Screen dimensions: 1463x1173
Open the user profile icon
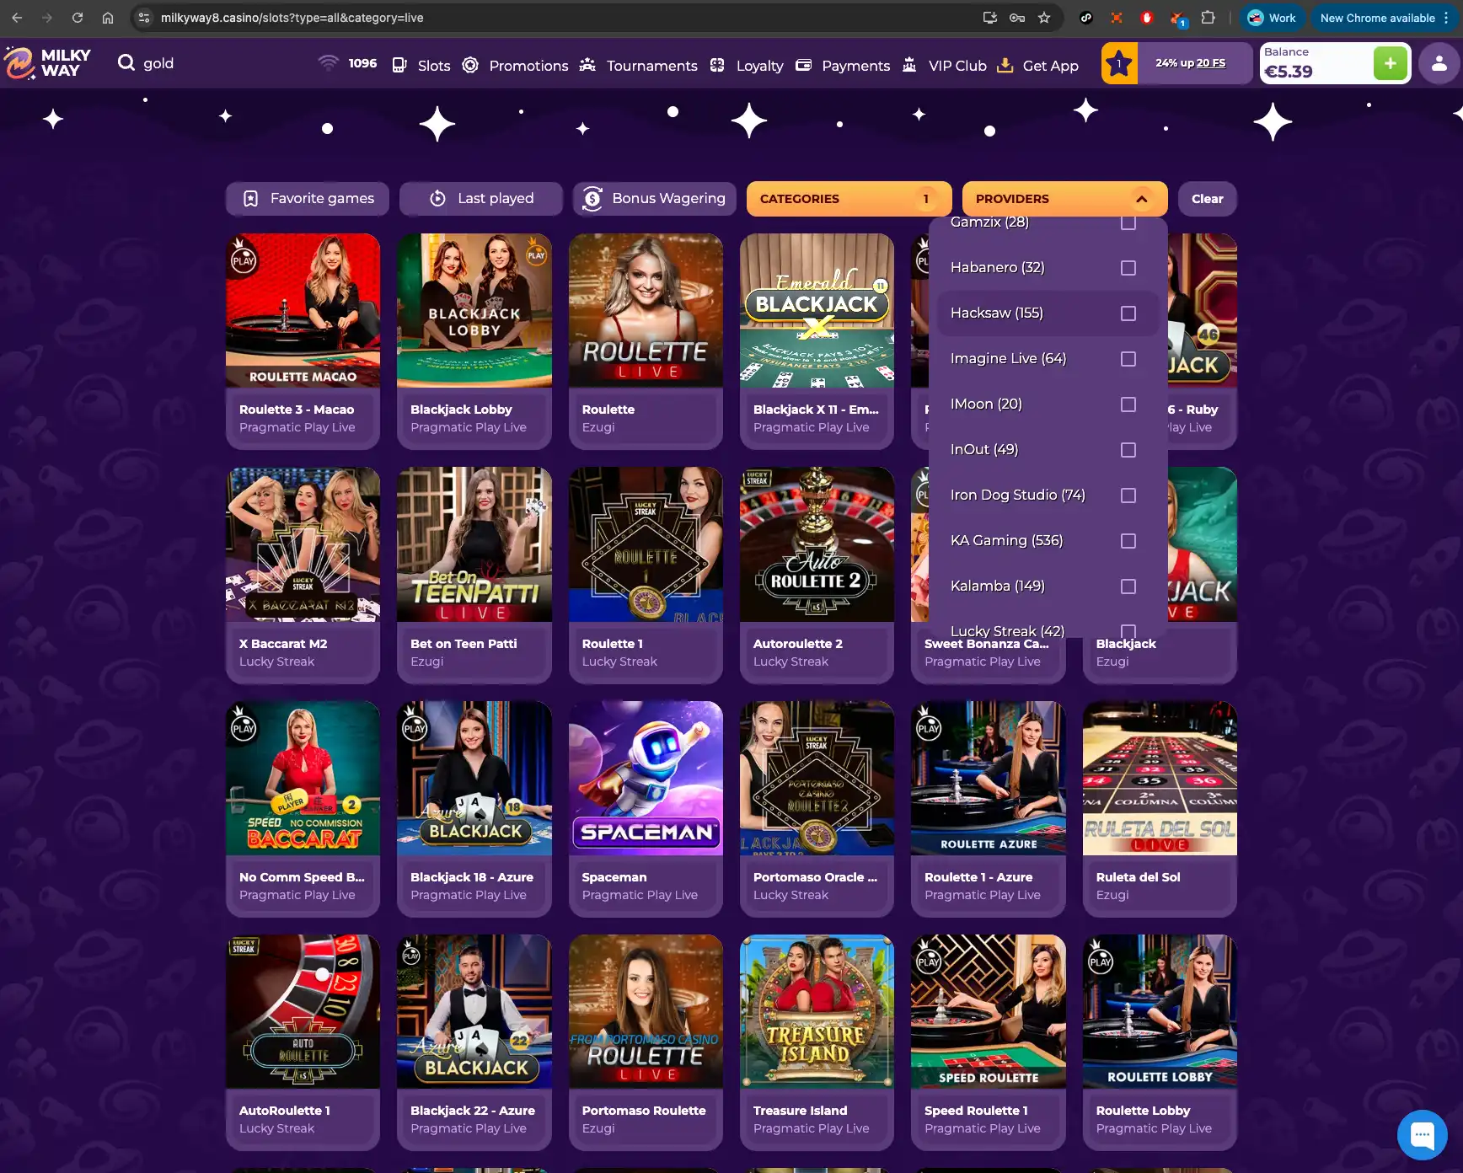(x=1439, y=63)
